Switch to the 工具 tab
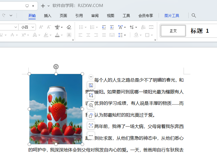The image size is (217, 157). coord(126,16)
